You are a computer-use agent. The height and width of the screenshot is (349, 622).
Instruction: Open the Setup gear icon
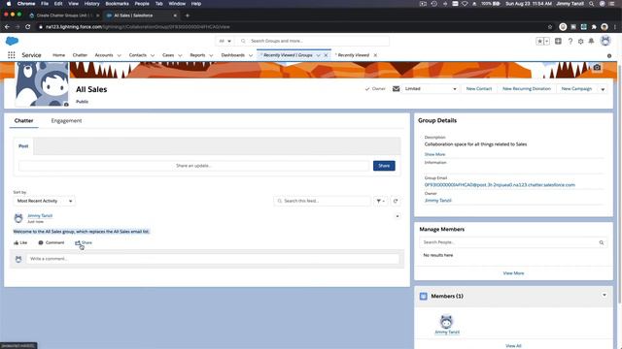click(581, 41)
